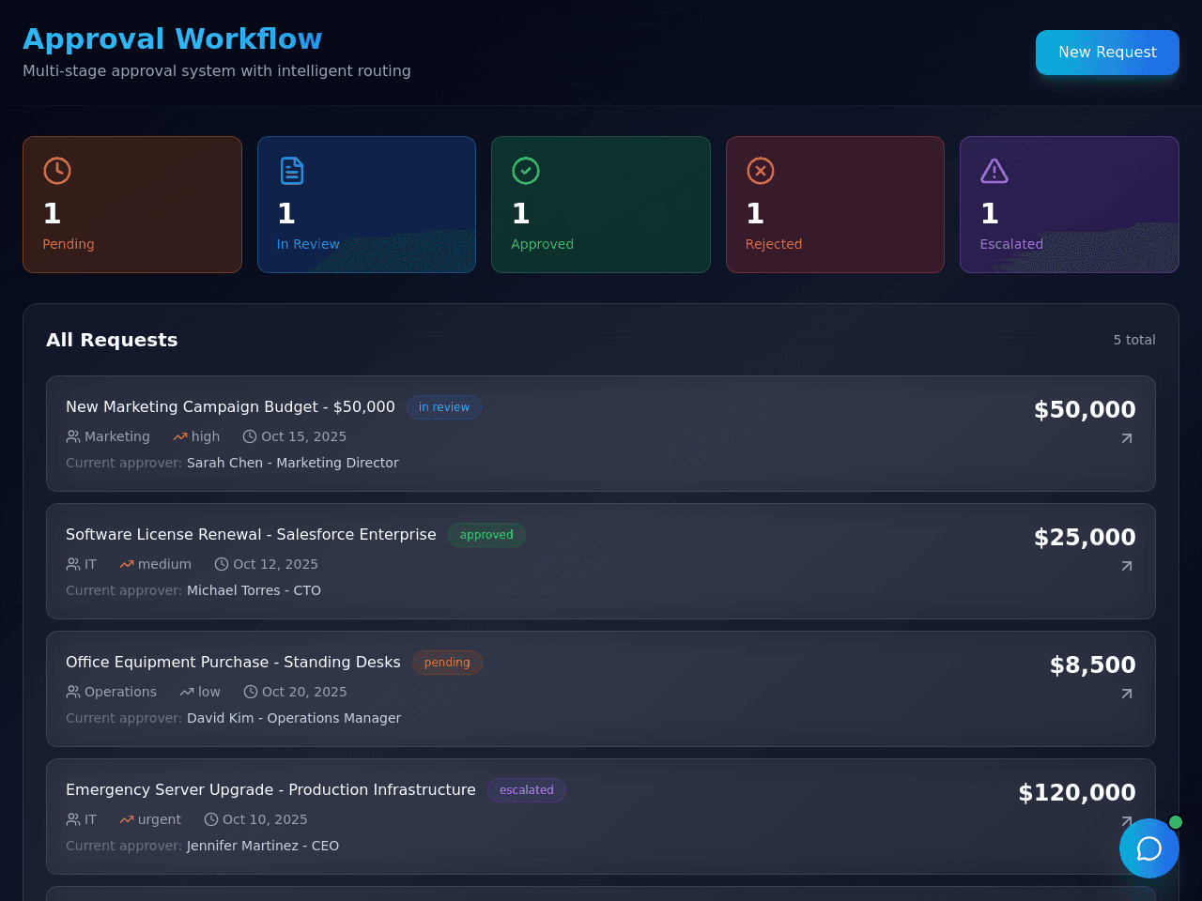This screenshot has width=1202, height=901.
Task: Open New Marketing Campaign Budget request title
Action: tap(230, 406)
